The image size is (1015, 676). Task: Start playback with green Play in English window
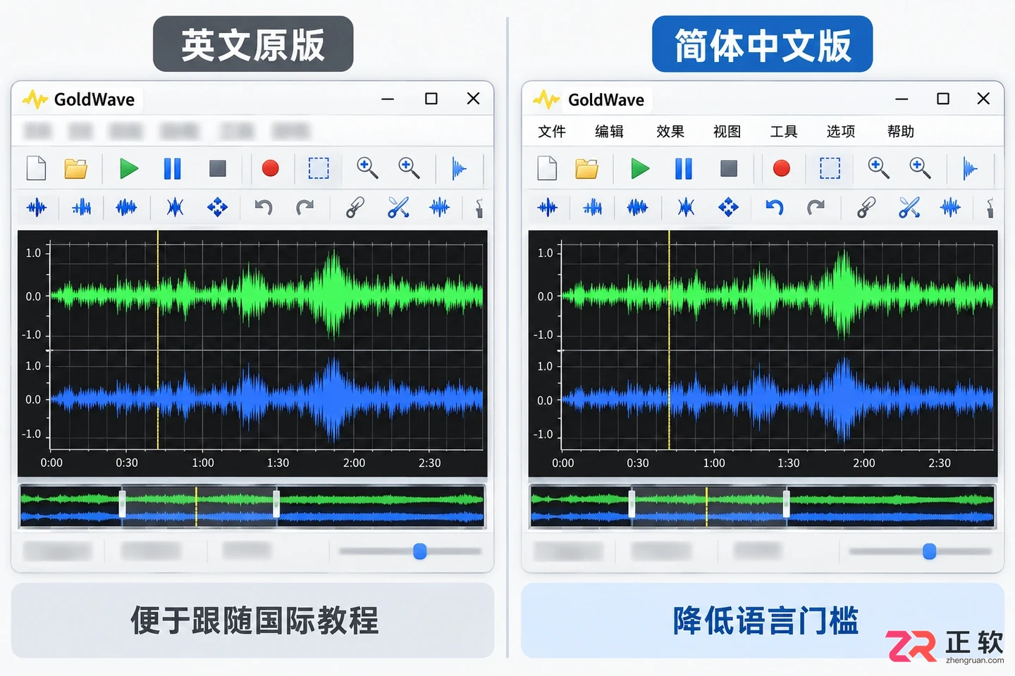coord(129,168)
